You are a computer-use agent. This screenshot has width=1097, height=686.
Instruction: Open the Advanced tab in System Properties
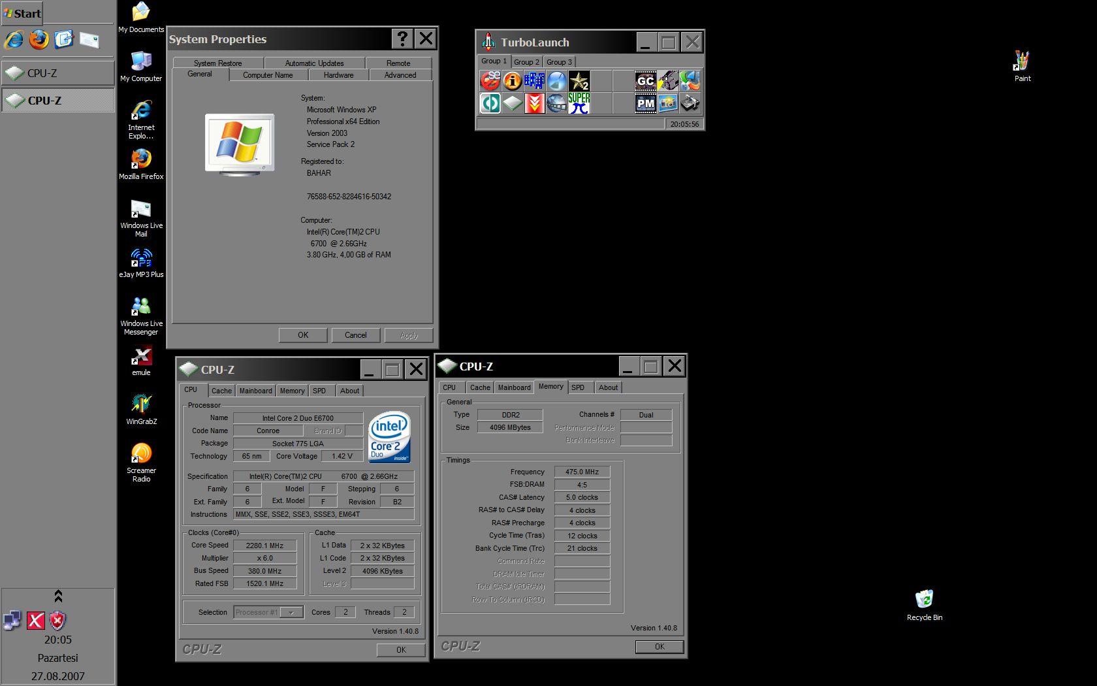tap(400, 75)
